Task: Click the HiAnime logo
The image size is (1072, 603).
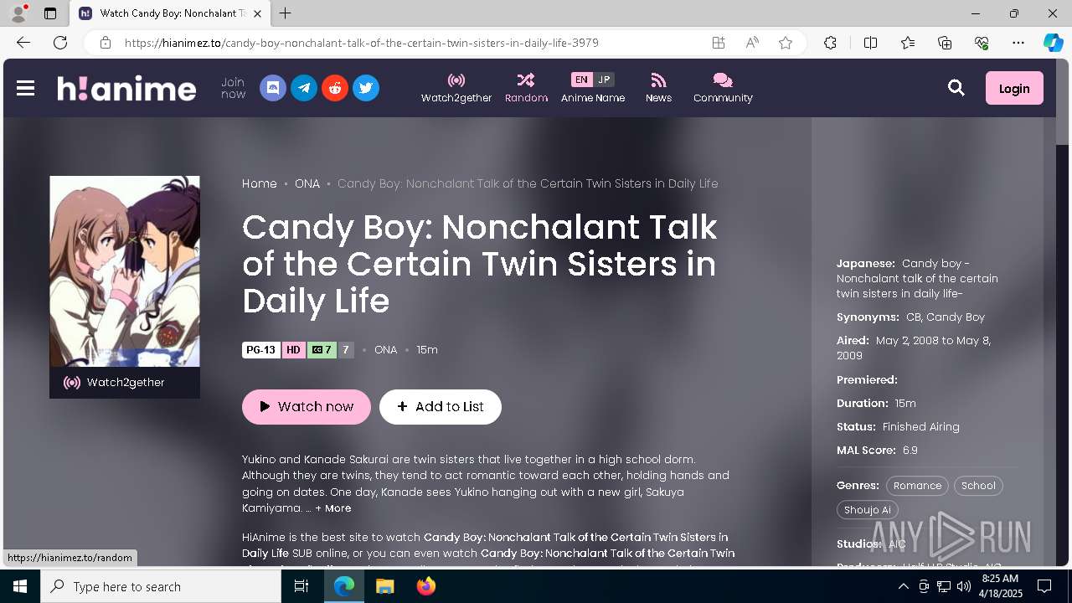Action: point(126,88)
